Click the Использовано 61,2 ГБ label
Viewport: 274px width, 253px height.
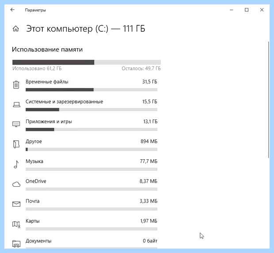(x=37, y=69)
